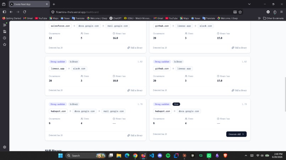Open File Explorer from the taskbar
The width and height of the screenshot is (286, 160).
(x=119, y=156)
